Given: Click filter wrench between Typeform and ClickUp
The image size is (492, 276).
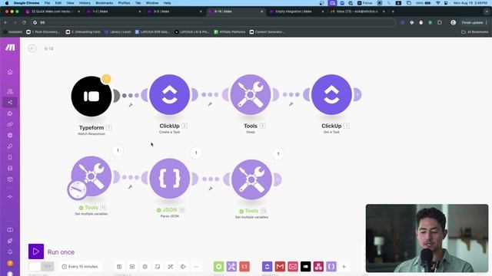Looking at the screenshot, I should coord(131,105).
